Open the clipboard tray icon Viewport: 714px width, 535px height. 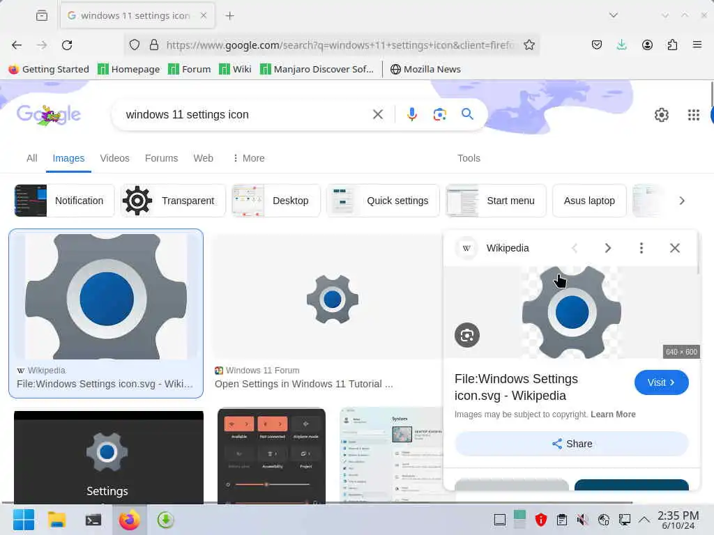click(562, 520)
